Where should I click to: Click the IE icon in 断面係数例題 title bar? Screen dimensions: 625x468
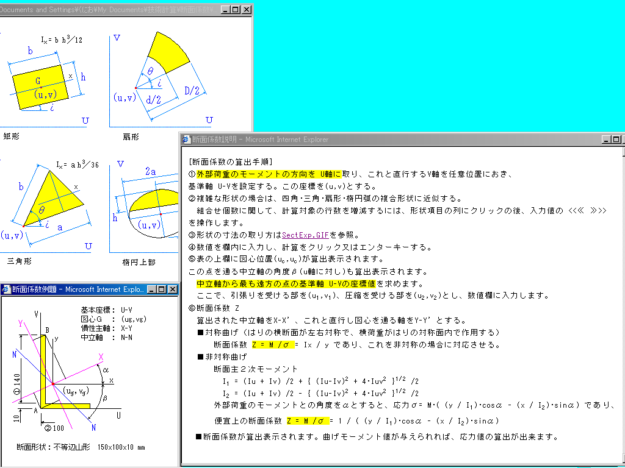tap(5, 289)
